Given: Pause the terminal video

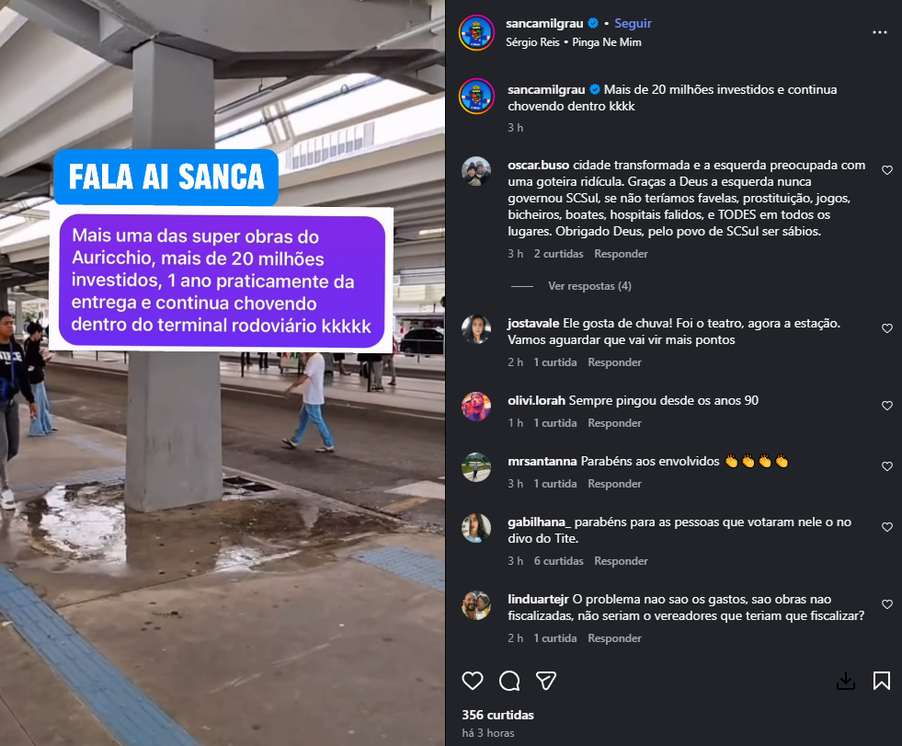Looking at the screenshot, I should [x=222, y=373].
